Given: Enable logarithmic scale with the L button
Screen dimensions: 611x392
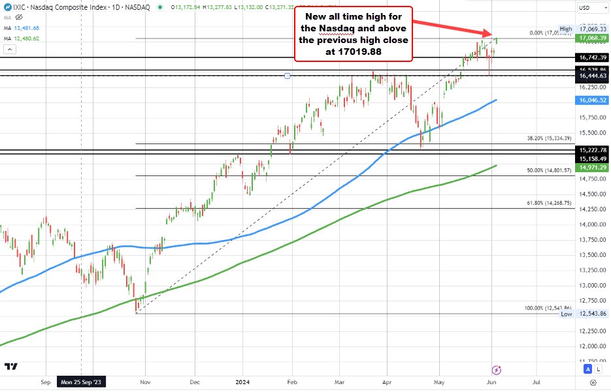Looking at the screenshot, I should (599, 369).
